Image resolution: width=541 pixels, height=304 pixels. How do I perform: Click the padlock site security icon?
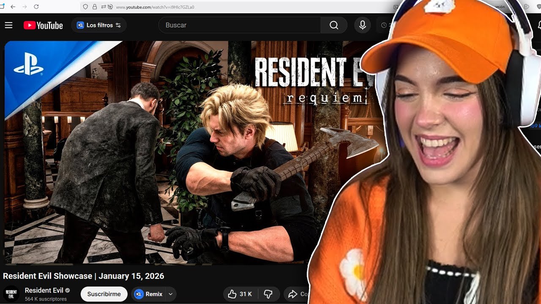click(94, 7)
